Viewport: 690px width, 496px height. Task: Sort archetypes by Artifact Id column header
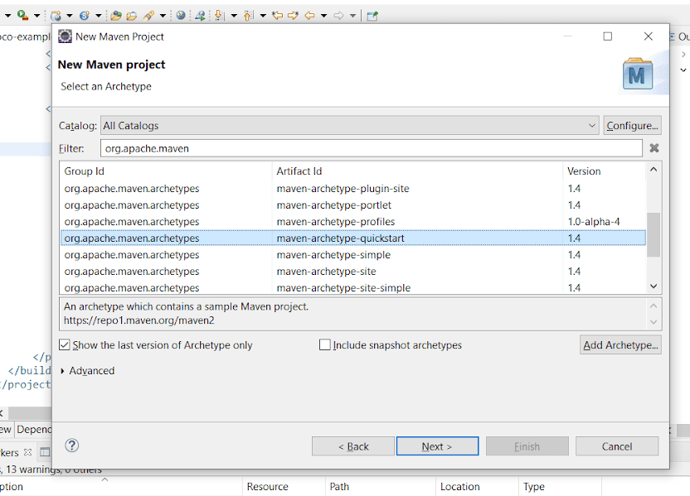coord(417,171)
